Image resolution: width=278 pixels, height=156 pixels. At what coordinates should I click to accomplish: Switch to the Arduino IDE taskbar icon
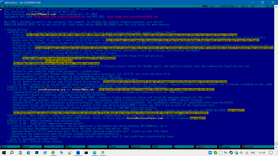(95, 153)
